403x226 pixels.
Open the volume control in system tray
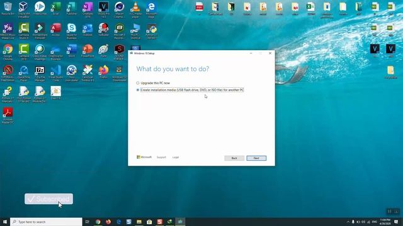(363, 222)
